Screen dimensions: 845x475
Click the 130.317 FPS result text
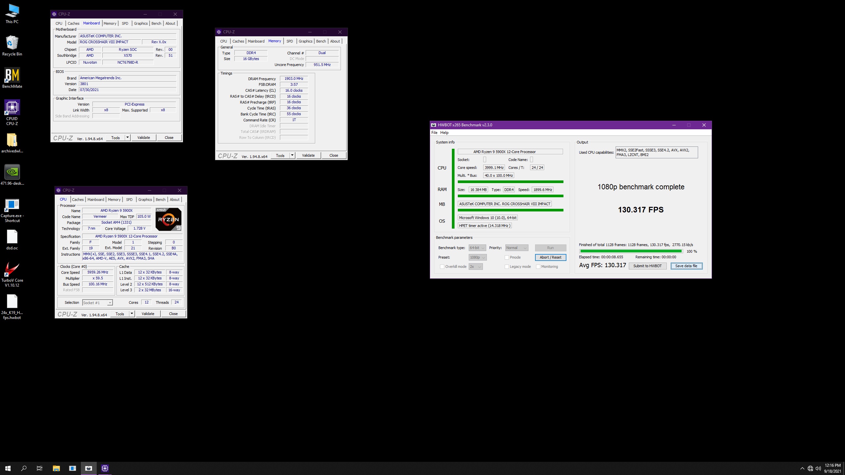click(x=641, y=210)
